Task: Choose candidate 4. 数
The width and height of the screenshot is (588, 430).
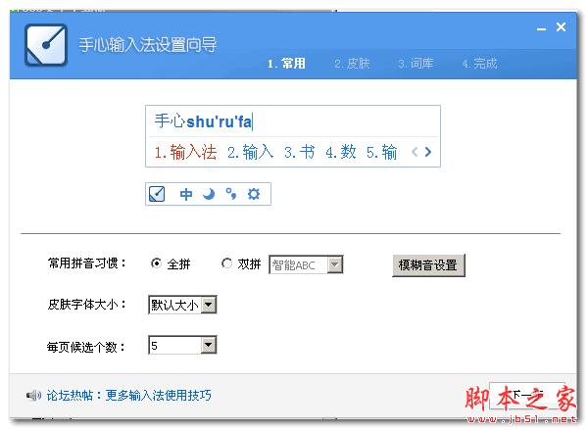Action: [x=340, y=152]
